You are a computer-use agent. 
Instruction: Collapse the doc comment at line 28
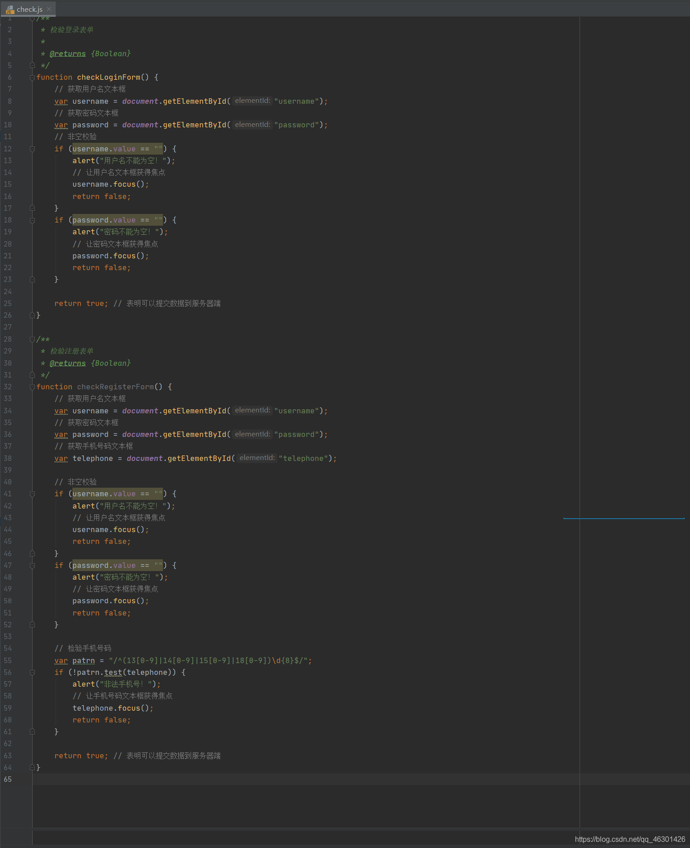(32, 339)
